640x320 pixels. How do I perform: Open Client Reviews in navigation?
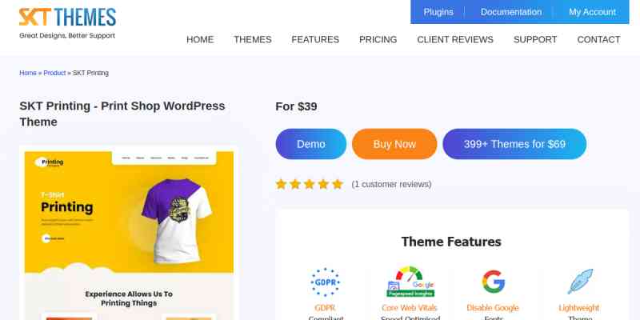click(455, 39)
